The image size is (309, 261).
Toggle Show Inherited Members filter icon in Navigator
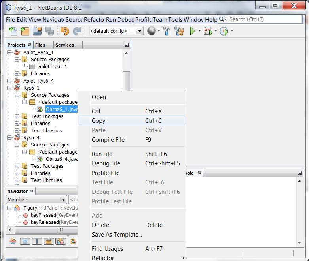[x=13, y=241]
